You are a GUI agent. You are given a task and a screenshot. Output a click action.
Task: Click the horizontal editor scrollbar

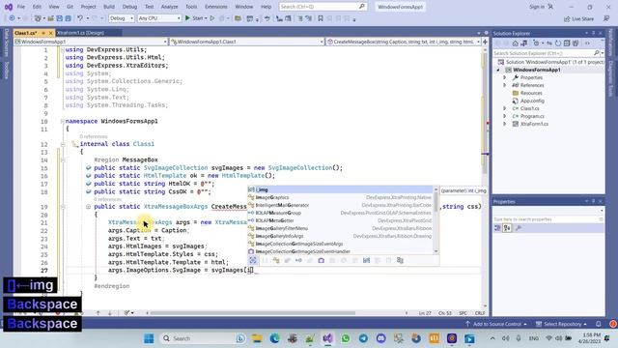click(x=252, y=313)
